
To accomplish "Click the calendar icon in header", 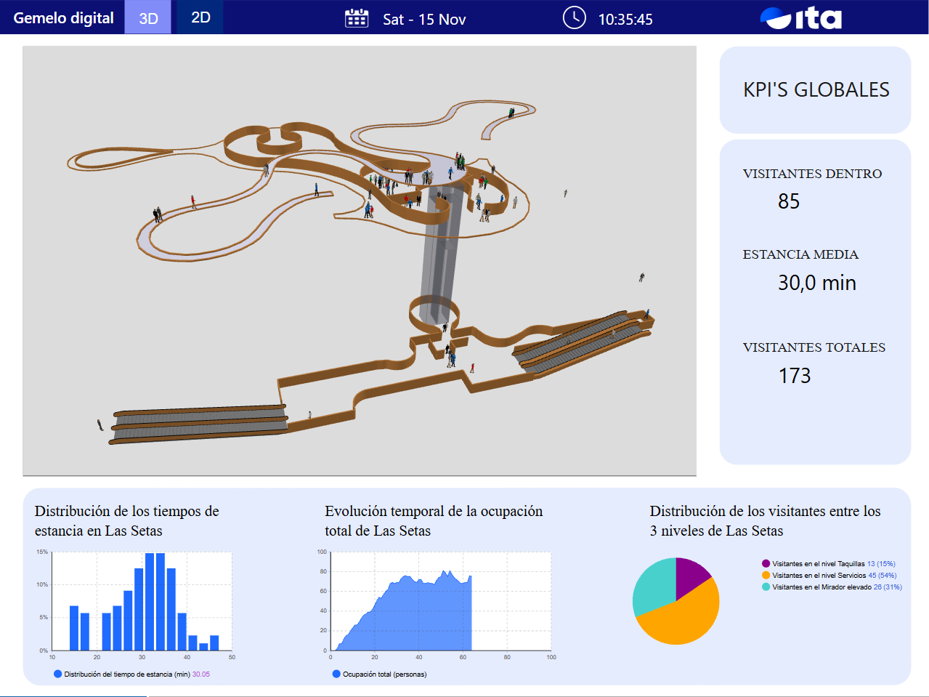I will pyautogui.click(x=357, y=18).
